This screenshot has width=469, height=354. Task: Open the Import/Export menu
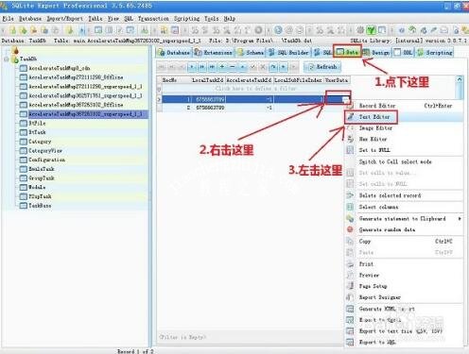[64, 19]
